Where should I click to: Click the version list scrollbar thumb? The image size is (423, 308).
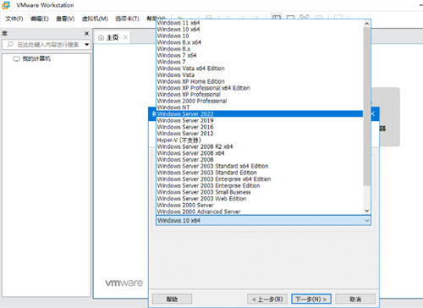coord(366,107)
